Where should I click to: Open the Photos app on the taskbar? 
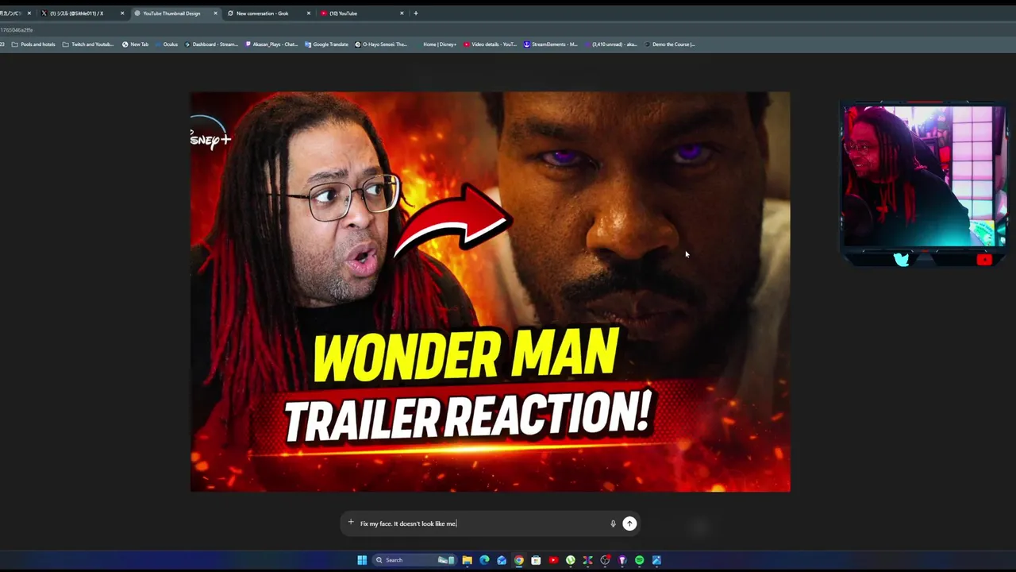coord(656,560)
